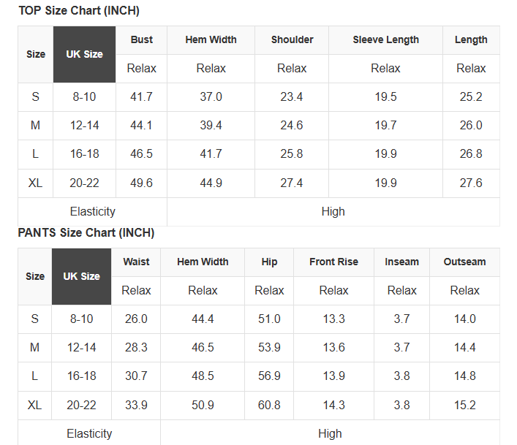Click the PANTS Size Chart (INCH) heading
Image resolution: width=517 pixels, height=445 pixels.
[x=86, y=233]
